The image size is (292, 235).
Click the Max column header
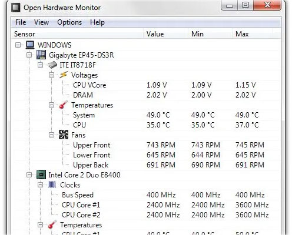coord(253,34)
